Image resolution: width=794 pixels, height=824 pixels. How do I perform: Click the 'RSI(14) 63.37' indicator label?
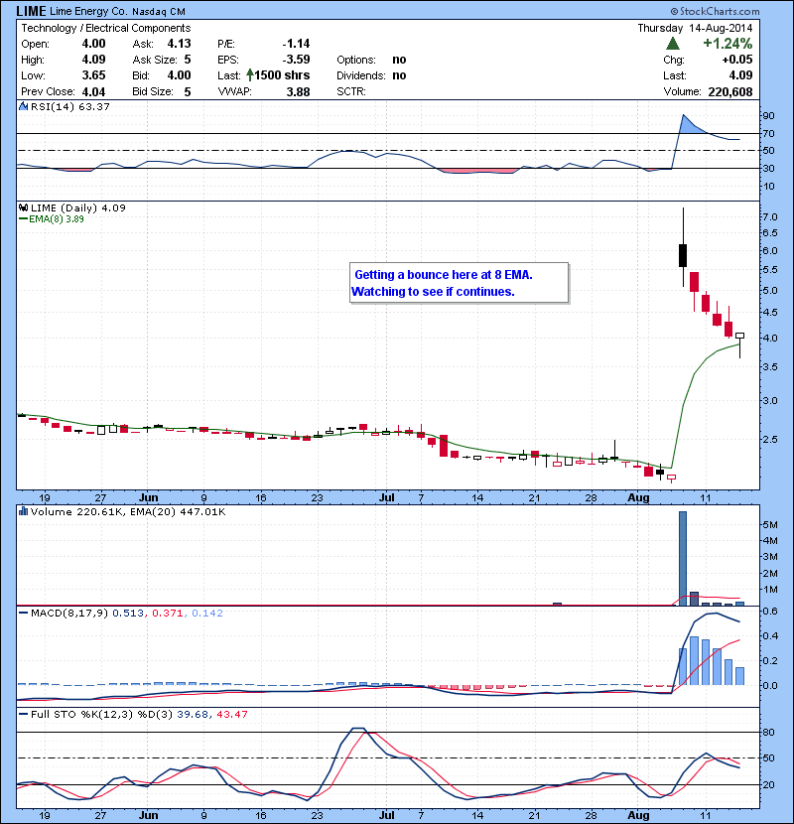pos(69,106)
